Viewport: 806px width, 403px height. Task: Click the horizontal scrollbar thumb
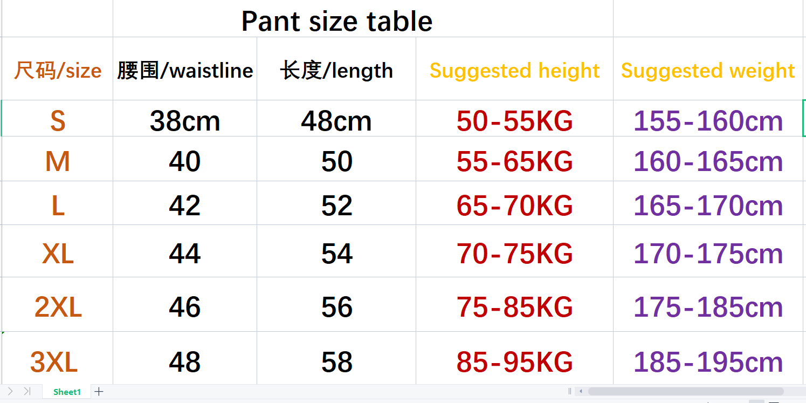(685, 392)
